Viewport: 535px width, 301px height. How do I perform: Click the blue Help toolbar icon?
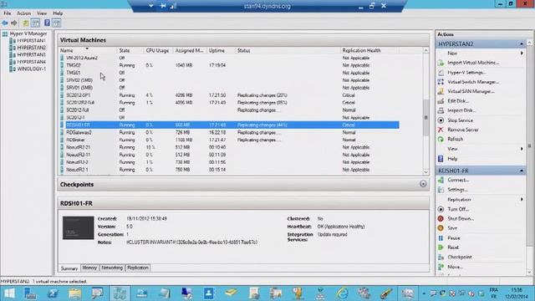47,23
